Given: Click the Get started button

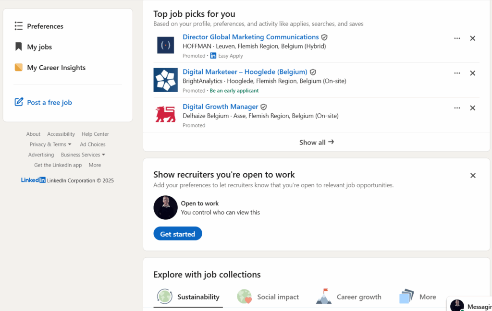Looking at the screenshot, I should pos(178,234).
